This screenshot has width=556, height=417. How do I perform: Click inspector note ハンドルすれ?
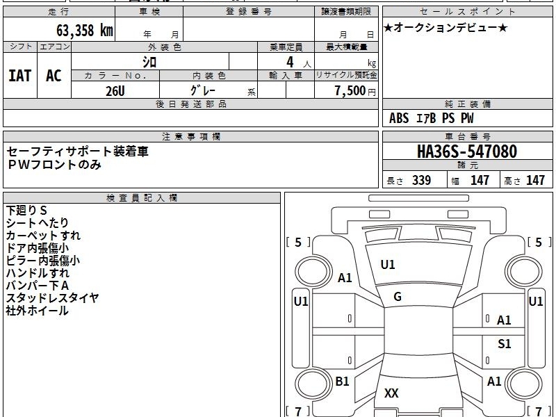(38, 273)
